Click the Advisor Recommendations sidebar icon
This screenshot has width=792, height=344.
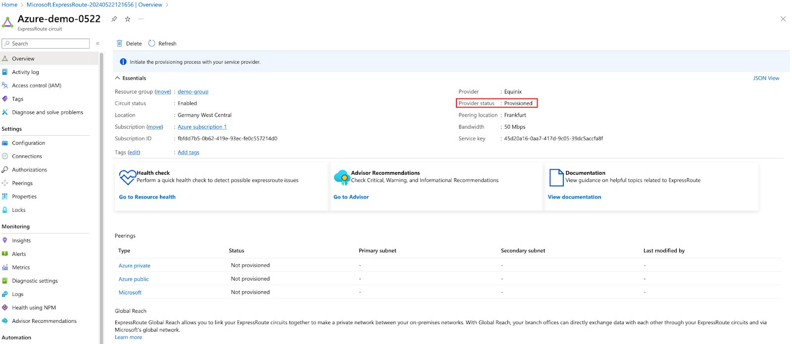(x=5, y=321)
